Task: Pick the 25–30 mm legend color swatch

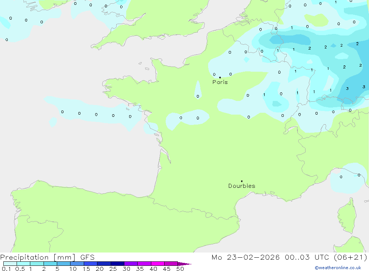Action: (x=117, y=264)
